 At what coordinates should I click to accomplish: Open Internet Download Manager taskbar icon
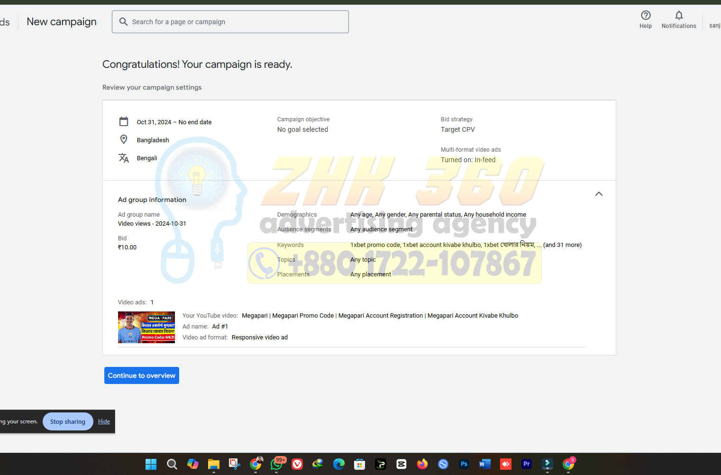click(x=318, y=464)
